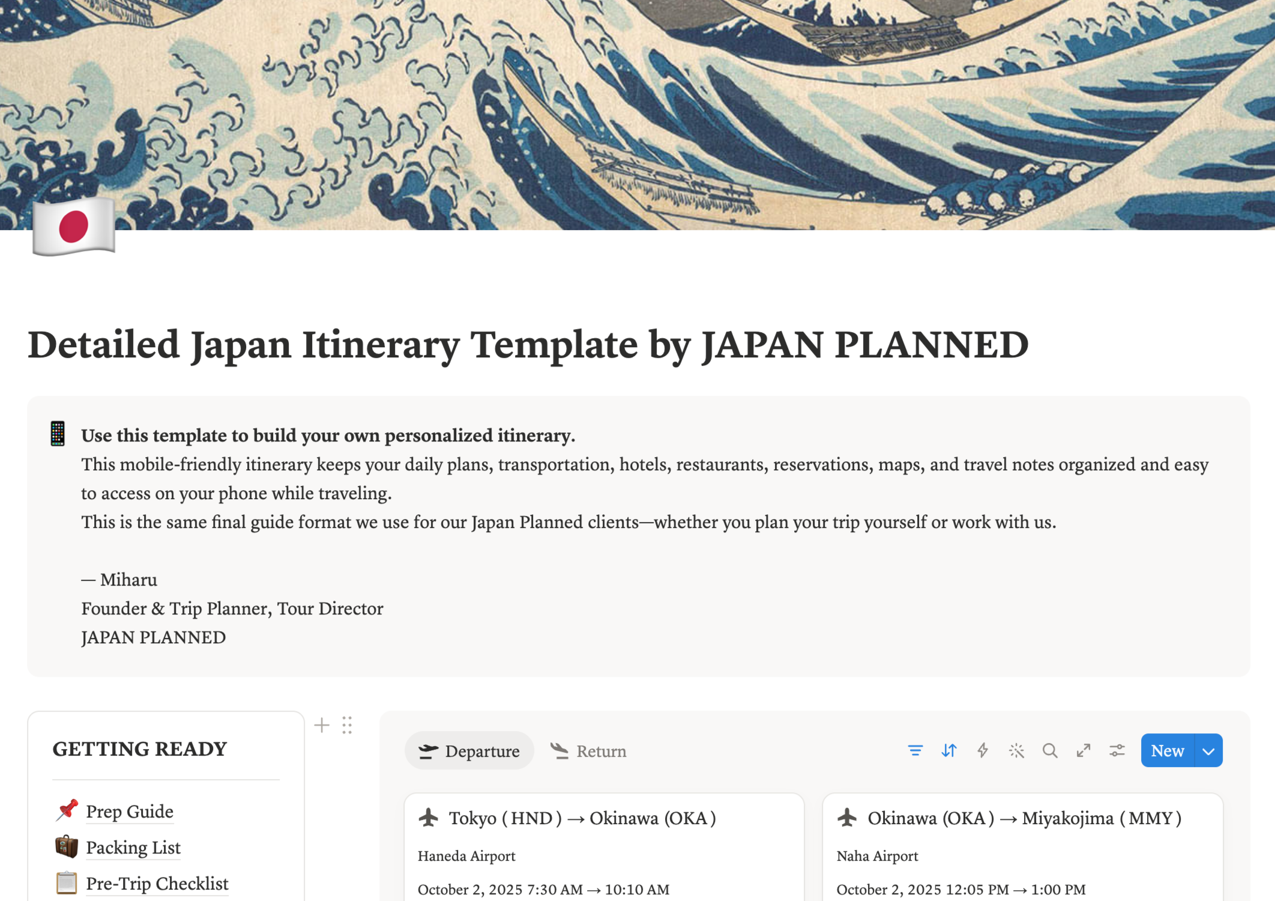Open the dropdown arrow beside New
This screenshot has height=901, width=1275.
[x=1209, y=750]
